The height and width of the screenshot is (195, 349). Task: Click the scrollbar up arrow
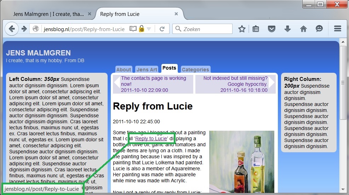(343, 42)
